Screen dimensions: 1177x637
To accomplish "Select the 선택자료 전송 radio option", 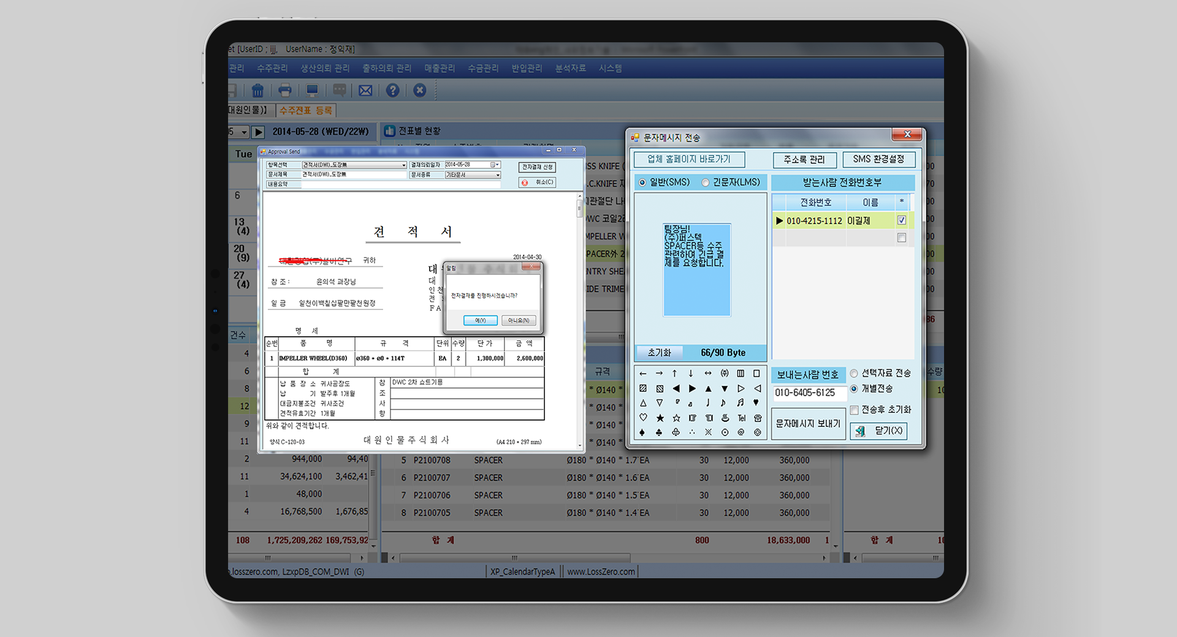I will (854, 374).
